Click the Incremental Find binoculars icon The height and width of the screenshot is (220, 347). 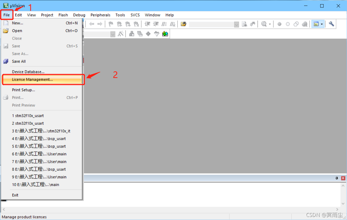[253, 24]
